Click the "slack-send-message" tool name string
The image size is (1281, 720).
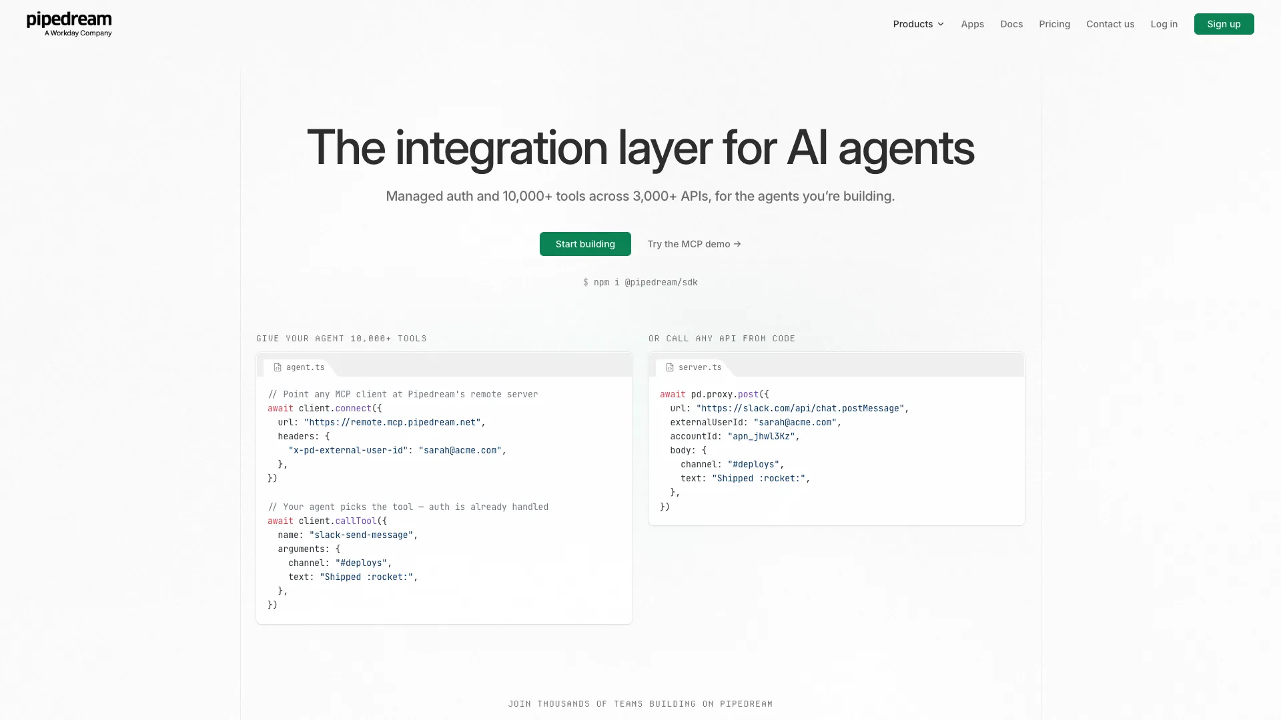pyautogui.click(x=362, y=535)
